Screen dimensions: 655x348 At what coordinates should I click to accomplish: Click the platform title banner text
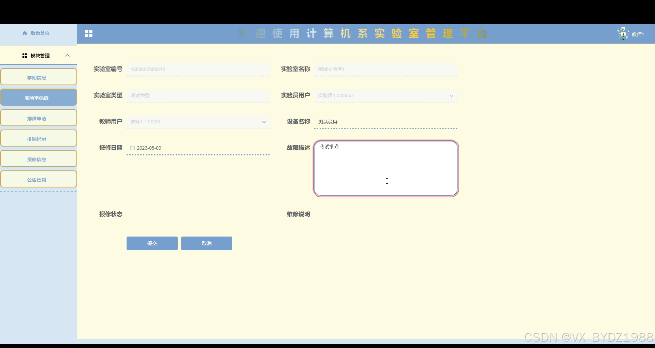coord(363,33)
